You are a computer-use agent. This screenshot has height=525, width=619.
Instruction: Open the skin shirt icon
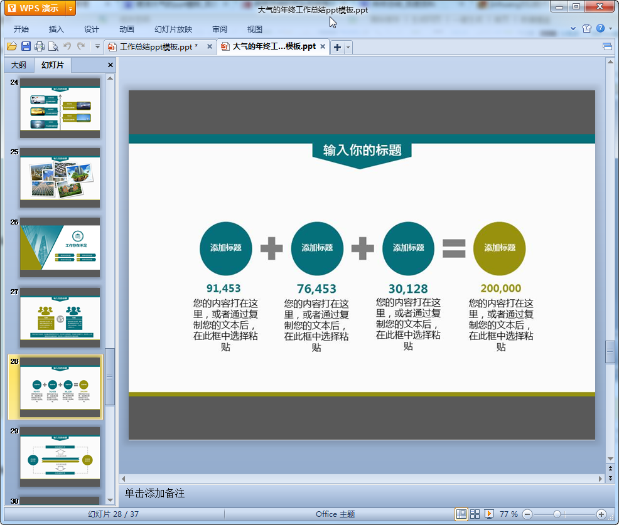[x=586, y=28]
